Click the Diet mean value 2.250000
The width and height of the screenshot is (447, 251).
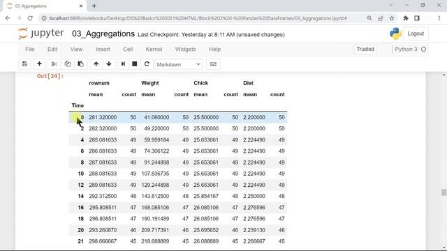(x=254, y=196)
